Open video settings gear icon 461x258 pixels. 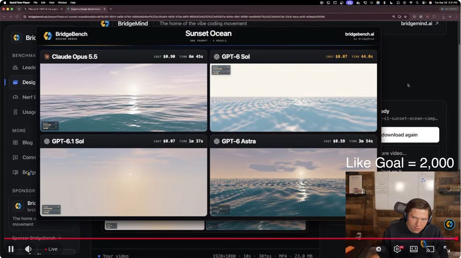tap(397, 249)
